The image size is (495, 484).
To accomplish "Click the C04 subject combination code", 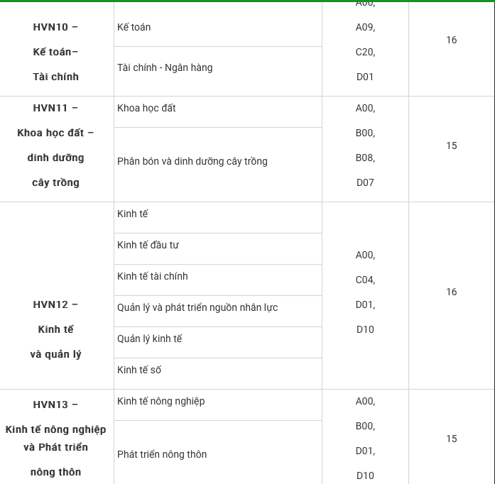I will pyautogui.click(x=365, y=280).
